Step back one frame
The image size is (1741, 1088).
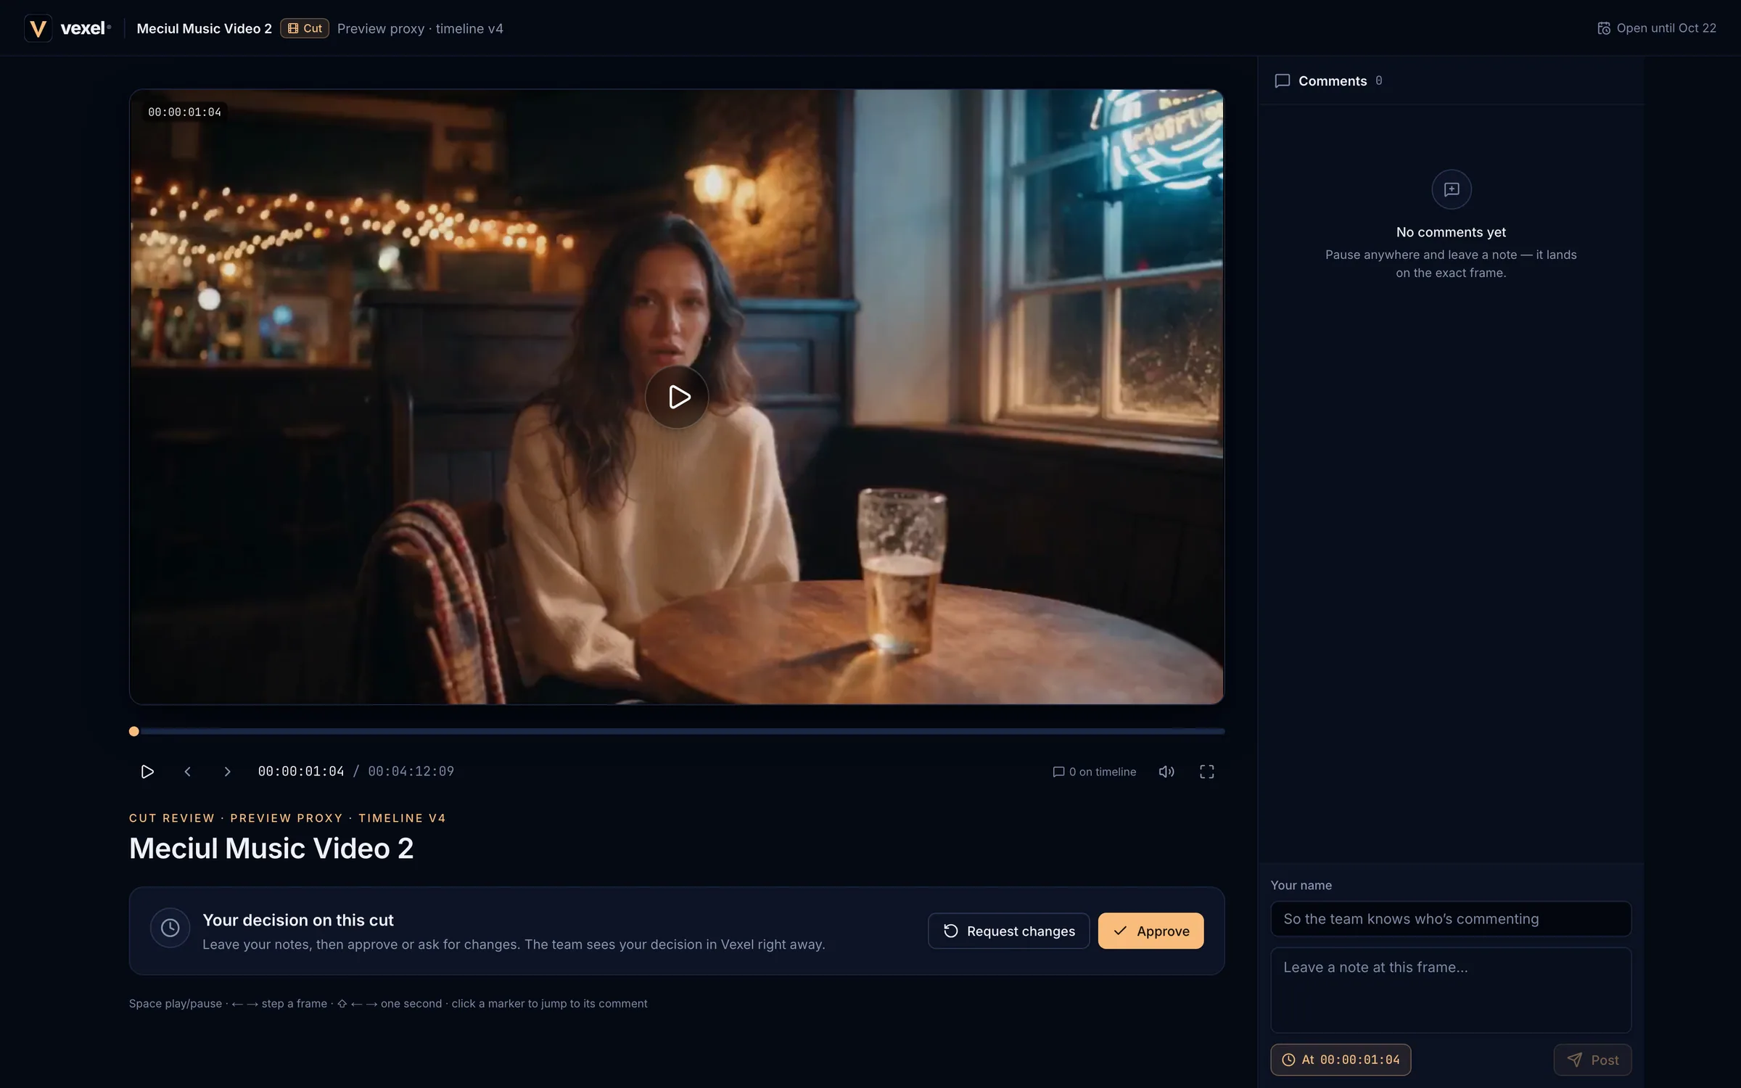point(188,771)
